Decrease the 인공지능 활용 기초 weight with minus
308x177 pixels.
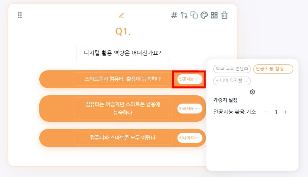pos(266,112)
